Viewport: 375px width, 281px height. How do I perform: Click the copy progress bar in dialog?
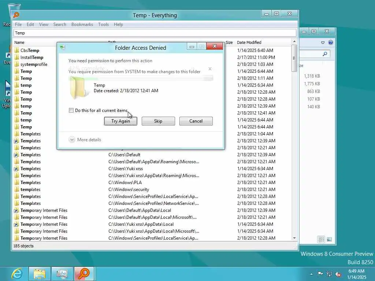pyautogui.click(x=141, y=78)
